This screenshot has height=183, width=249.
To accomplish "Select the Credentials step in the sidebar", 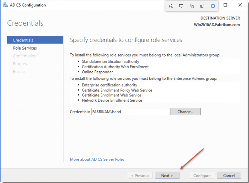I will point(35,40).
